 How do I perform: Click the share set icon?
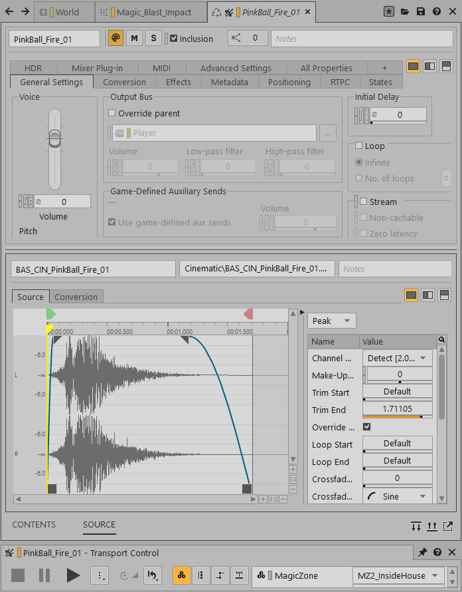(x=237, y=39)
